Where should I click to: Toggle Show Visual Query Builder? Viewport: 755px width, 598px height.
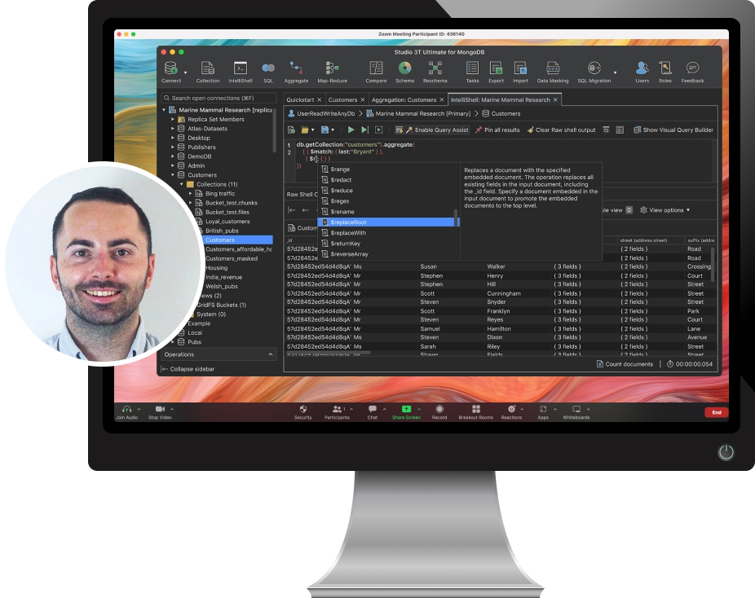point(673,130)
